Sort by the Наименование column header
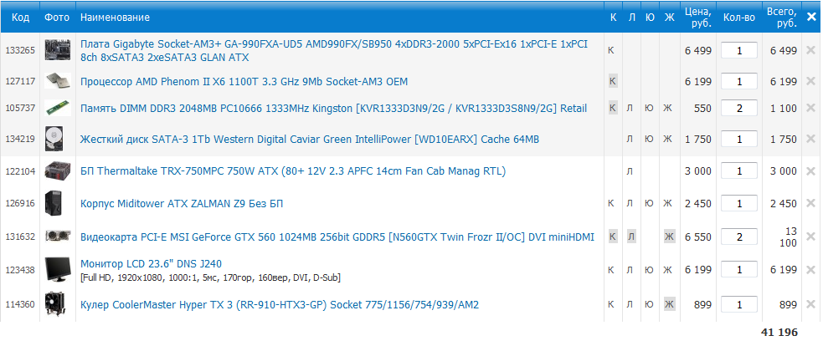The width and height of the screenshot is (823, 346). [x=116, y=18]
